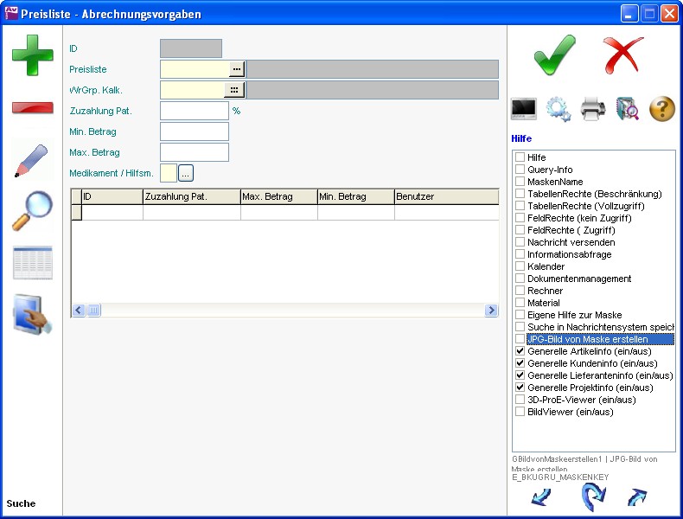Open the Preisliste lookup button
The image size is (683, 519).
coord(236,69)
